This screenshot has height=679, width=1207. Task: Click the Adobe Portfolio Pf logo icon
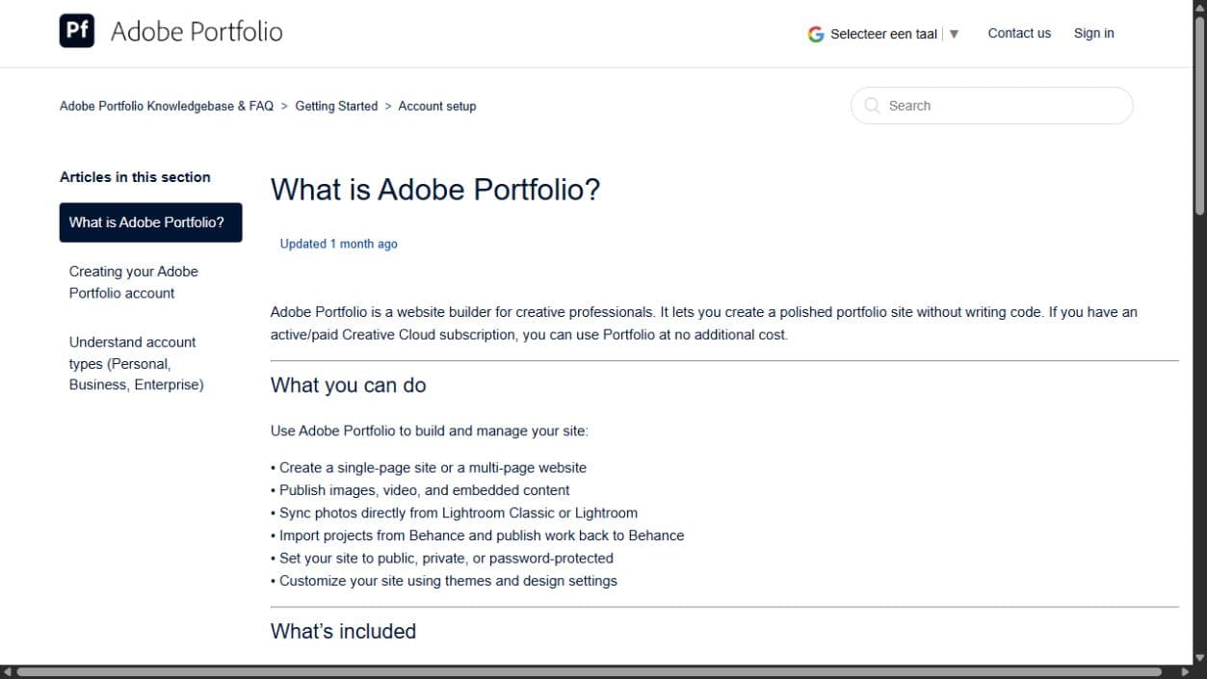point(77,31)
